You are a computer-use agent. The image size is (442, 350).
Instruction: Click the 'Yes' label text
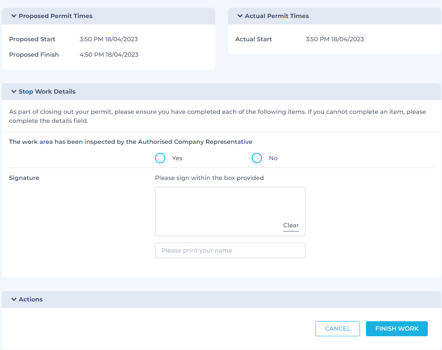coord(177,158)
